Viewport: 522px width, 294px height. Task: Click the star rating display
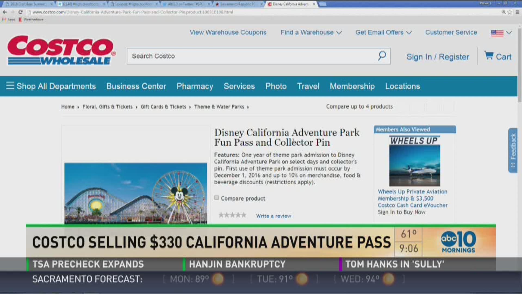tap(232, 215)
